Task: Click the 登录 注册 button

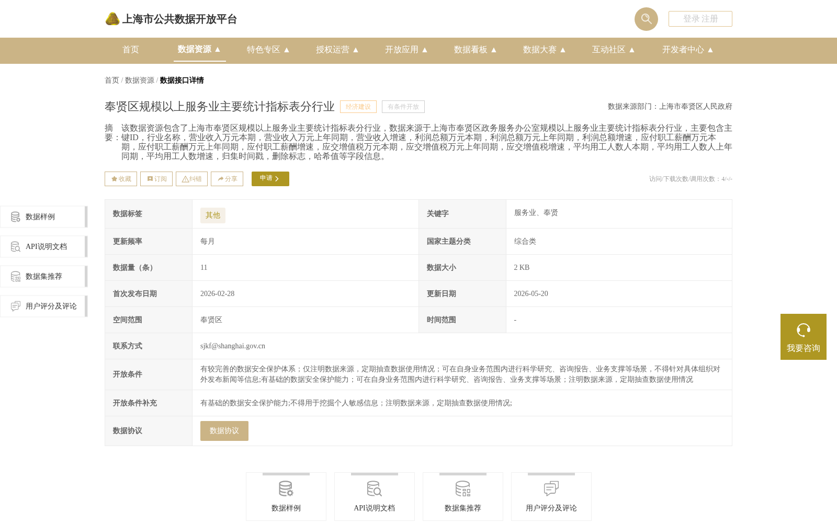Action: coord(700,19)
